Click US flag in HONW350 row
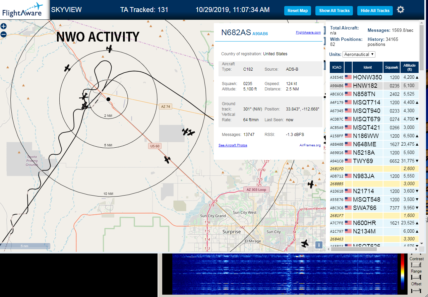This screenshot has height=297, width=428. 348,77
